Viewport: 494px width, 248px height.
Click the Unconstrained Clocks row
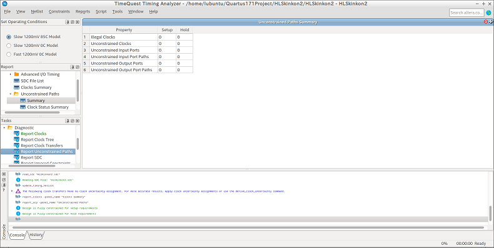coord(138,44)
